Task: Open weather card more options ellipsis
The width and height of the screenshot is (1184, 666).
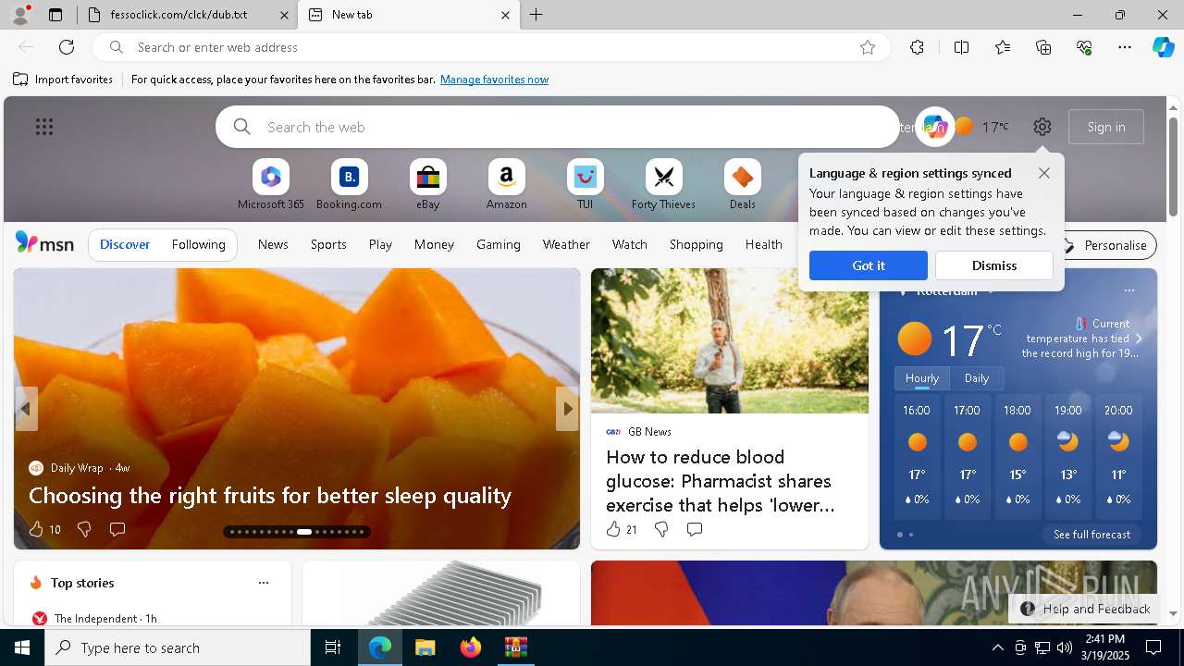Action: pyautogui.click(x=1129, y=290)
